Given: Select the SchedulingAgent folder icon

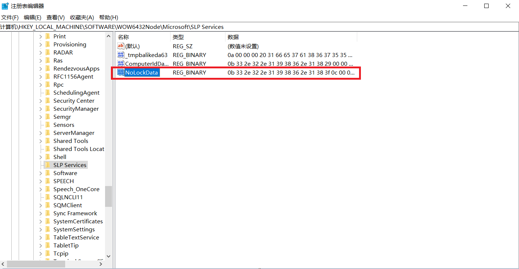Looking at the screenshot, I should (x=48, y=93).
